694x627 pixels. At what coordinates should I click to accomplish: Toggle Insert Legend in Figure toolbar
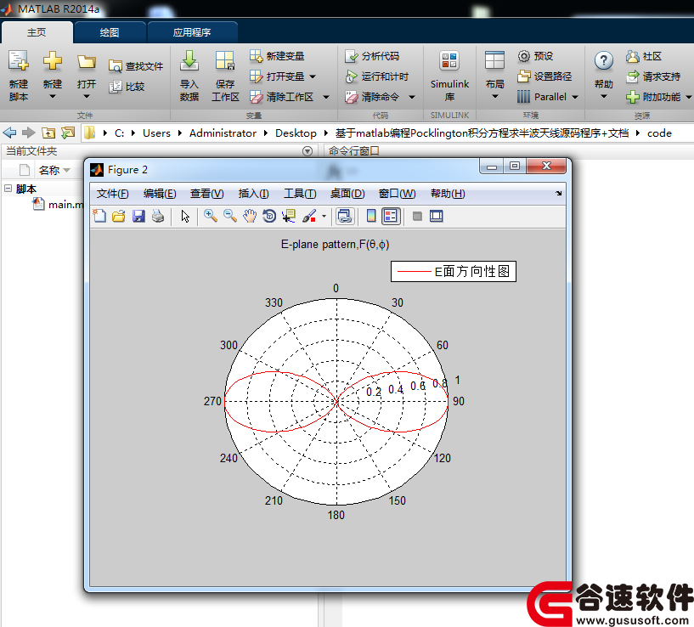[392, 216]
